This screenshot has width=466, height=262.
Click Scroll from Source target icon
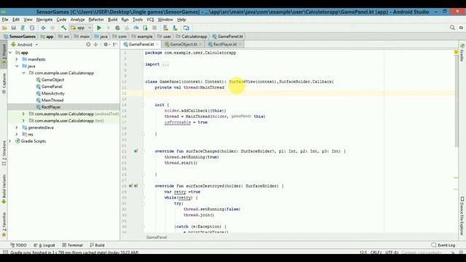[x=88, y=44]
